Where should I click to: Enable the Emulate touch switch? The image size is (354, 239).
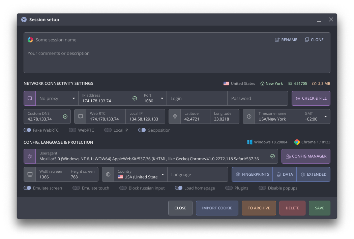point(76,188)
